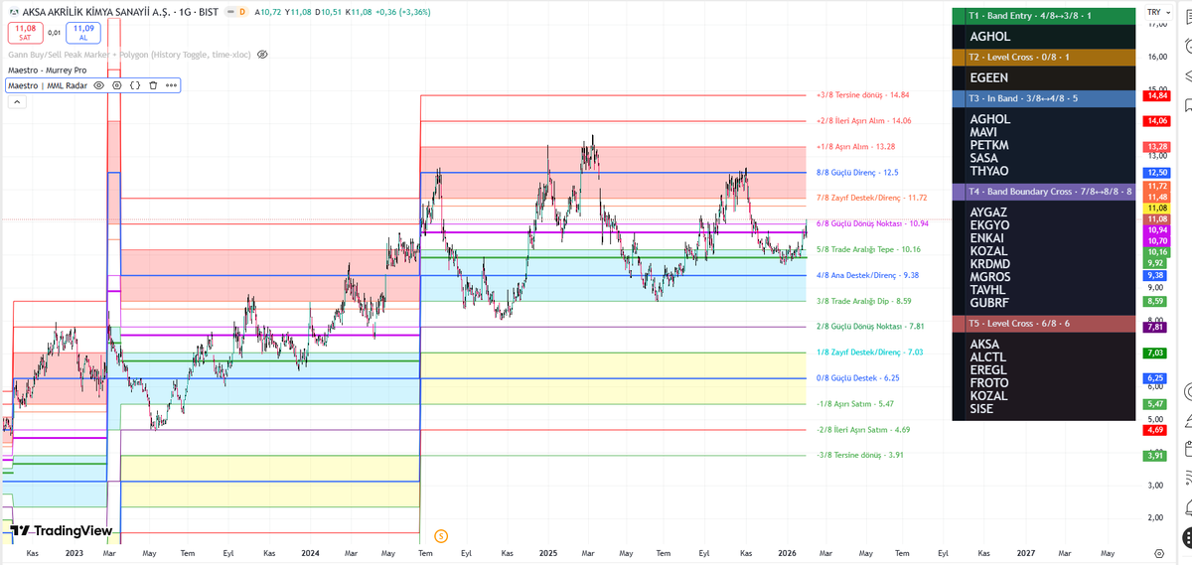Click the 8/8 Güçlü Direnç 12.5 label

(857, 172)
